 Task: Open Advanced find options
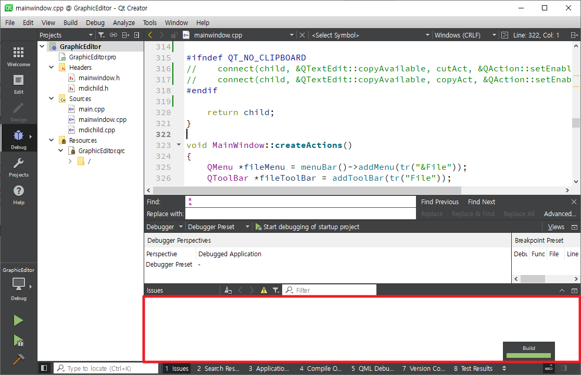pos(560,214)
